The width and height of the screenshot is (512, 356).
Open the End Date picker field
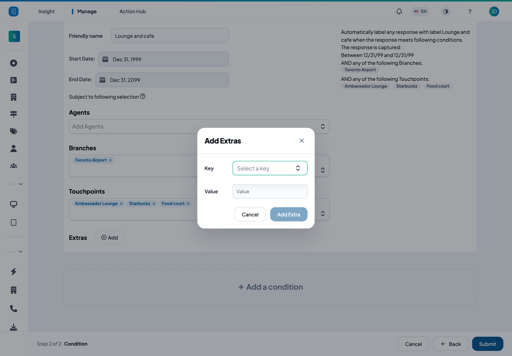162,80
